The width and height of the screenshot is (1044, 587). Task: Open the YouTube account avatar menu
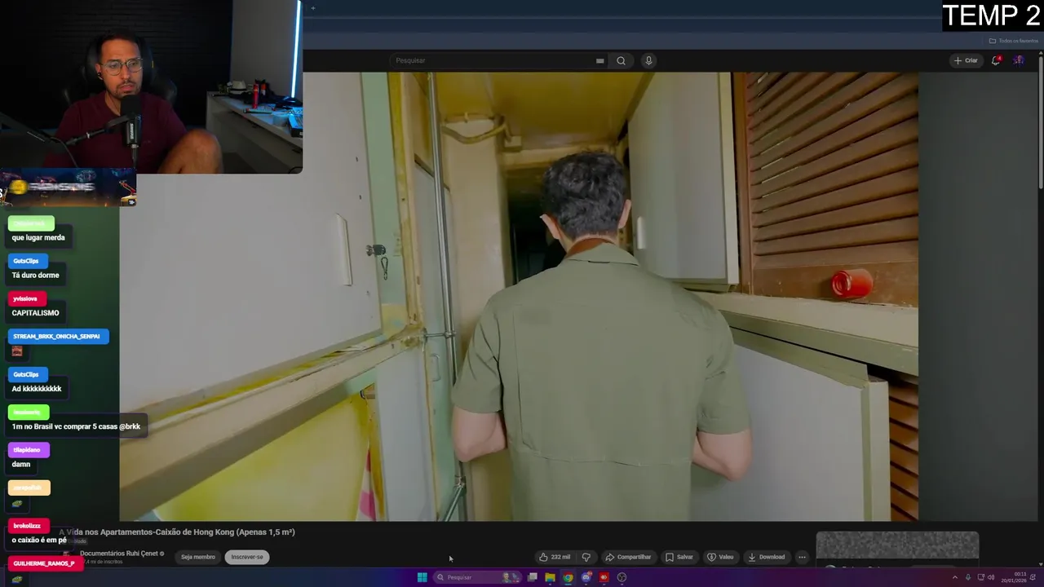(1019, 60)
